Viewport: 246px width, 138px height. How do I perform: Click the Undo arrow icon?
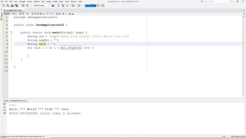pos(23,5)
